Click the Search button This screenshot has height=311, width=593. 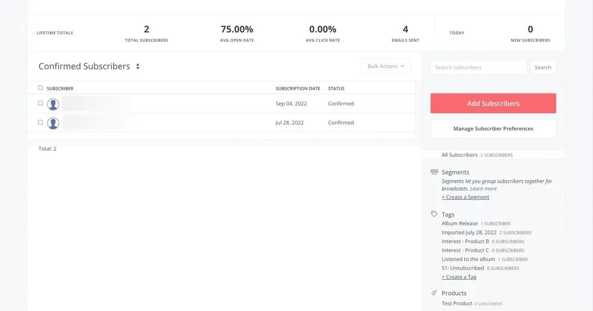click(543, 67)
